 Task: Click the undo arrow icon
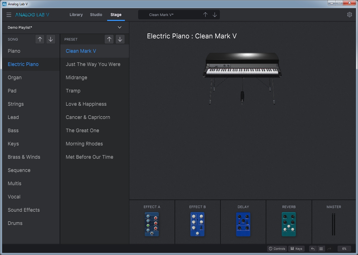(x=313, y=249)
